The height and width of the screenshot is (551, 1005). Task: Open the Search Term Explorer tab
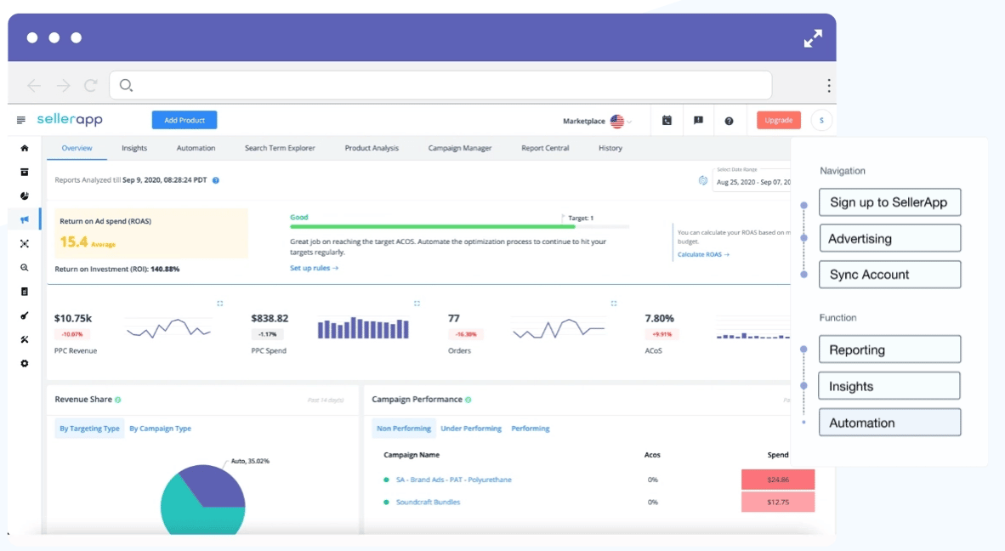[x=280, y=148]
